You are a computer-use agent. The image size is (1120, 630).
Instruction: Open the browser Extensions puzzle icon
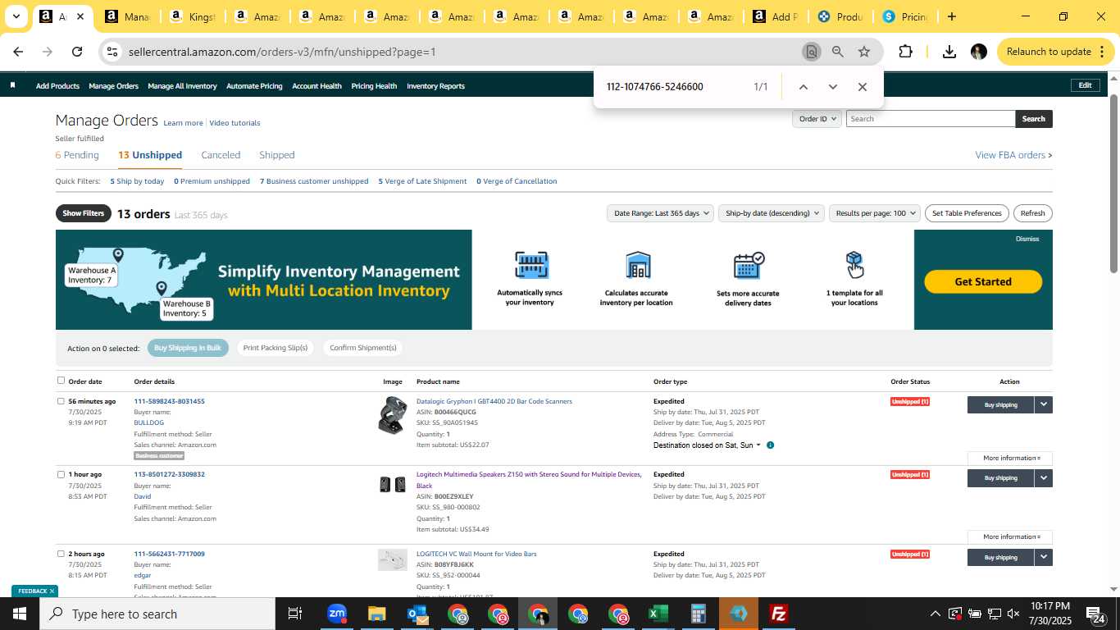coord(905,52)
